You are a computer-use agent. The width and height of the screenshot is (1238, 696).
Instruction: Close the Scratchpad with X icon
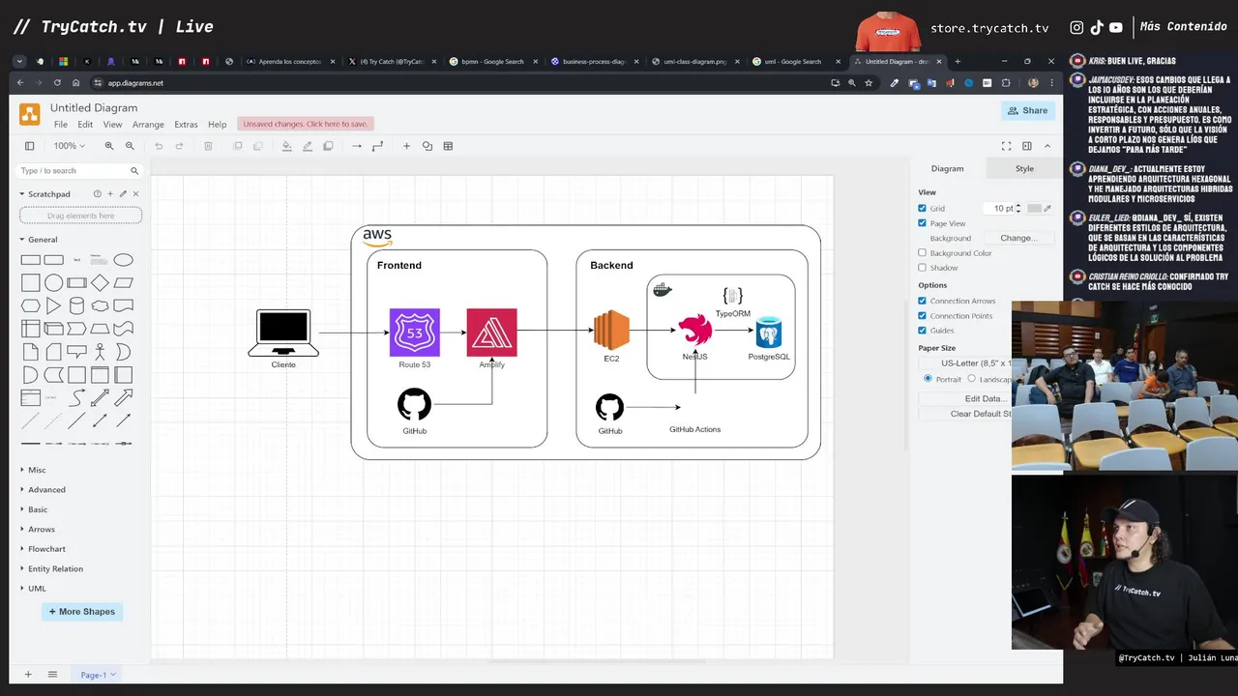point(135,193)
